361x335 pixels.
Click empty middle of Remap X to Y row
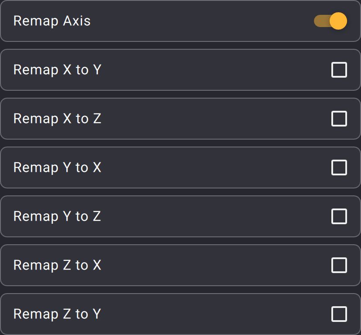pos(209,70)
